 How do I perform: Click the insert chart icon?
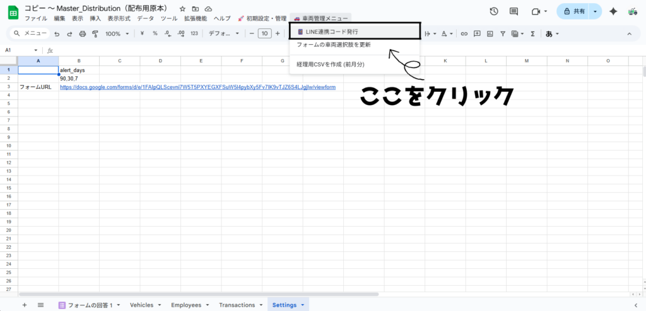tap(489, 33)
